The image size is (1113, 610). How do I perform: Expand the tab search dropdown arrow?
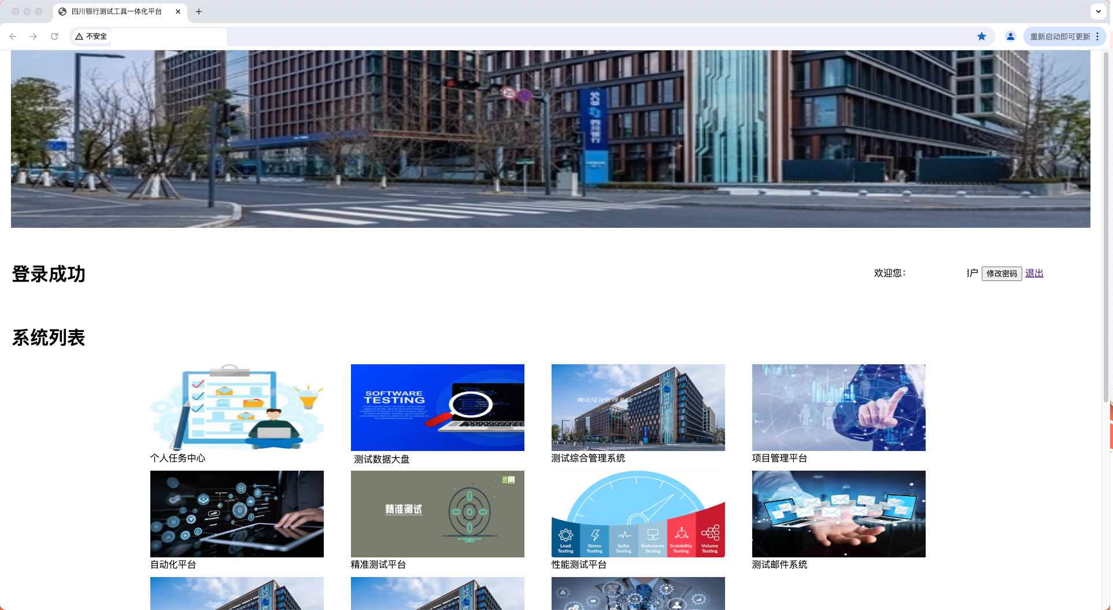pos(1099,12)
